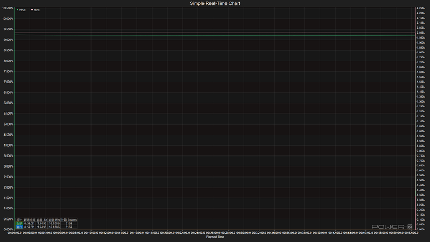The width and height of the screenshot is (430, 242).
Task: Click the blue 窗口 statistics row label
Action: 19,227
